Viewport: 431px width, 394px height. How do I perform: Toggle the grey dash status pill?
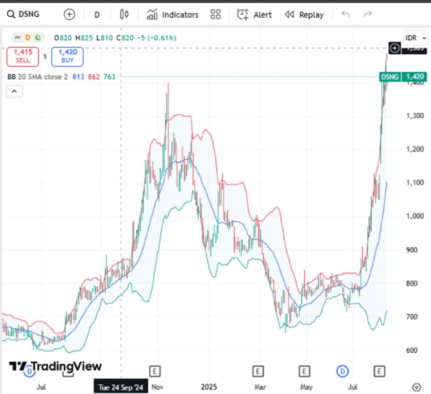pyautogui.click(x=18, y=38)
